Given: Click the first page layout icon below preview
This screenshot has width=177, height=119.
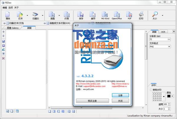Looking at the screenshot, I should click(50, 111).
